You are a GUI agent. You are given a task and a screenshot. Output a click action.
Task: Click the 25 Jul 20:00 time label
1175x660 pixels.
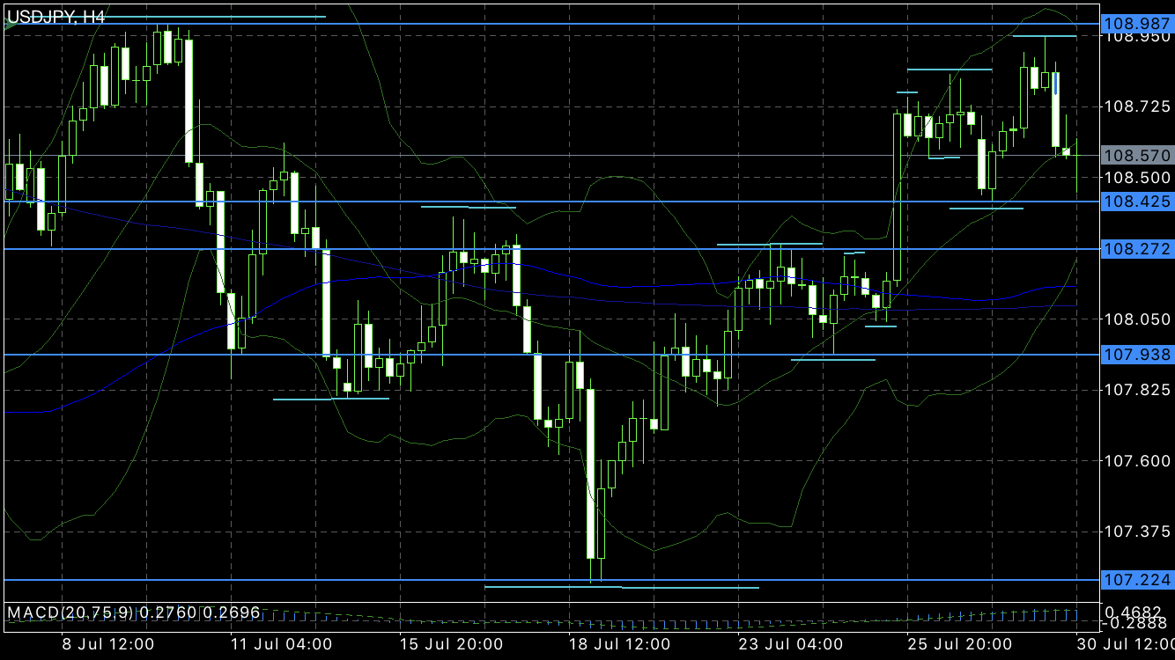959,644
